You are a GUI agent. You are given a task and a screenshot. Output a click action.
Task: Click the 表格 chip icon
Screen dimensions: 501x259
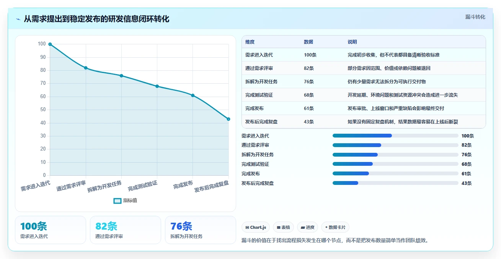pos(279,227)
